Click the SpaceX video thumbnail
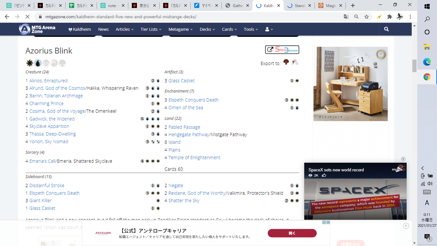The width and height of the screenshot is (437, 246). pyautogui.click(x=355, y=191)
